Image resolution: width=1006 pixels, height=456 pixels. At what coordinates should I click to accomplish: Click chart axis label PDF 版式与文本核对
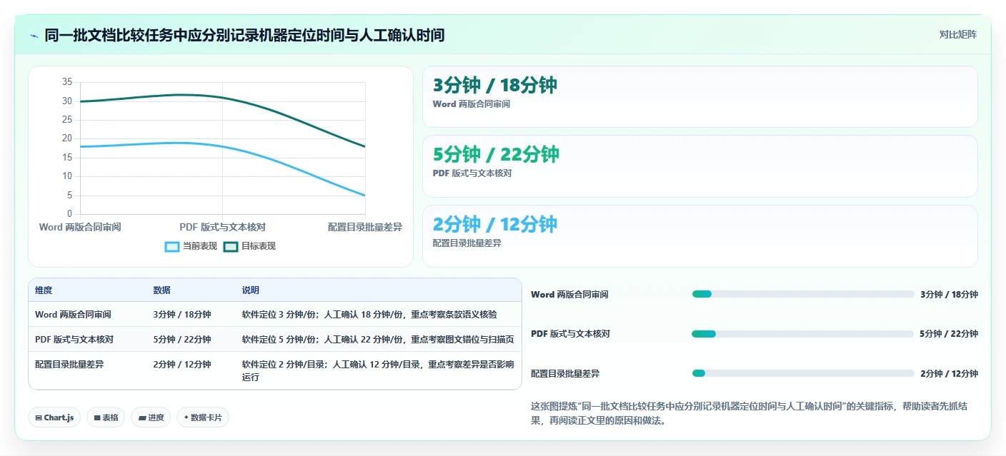pos(222,227)
